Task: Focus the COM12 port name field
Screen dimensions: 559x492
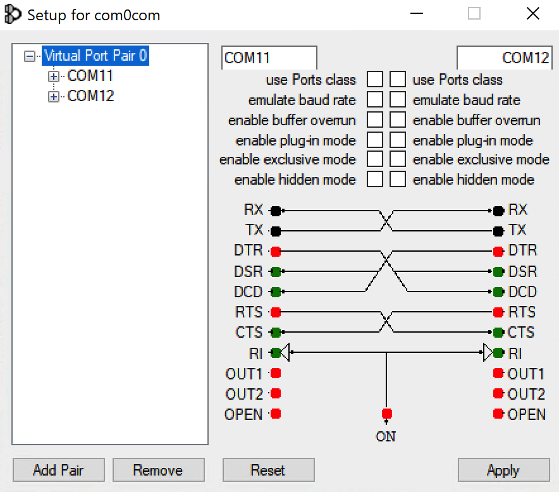Action: click(505, 58)
